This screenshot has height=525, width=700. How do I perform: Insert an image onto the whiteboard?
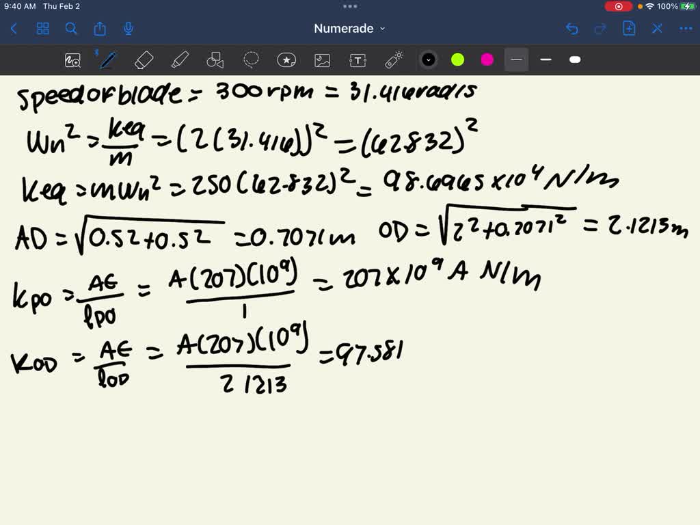click(x=322, y=60)
